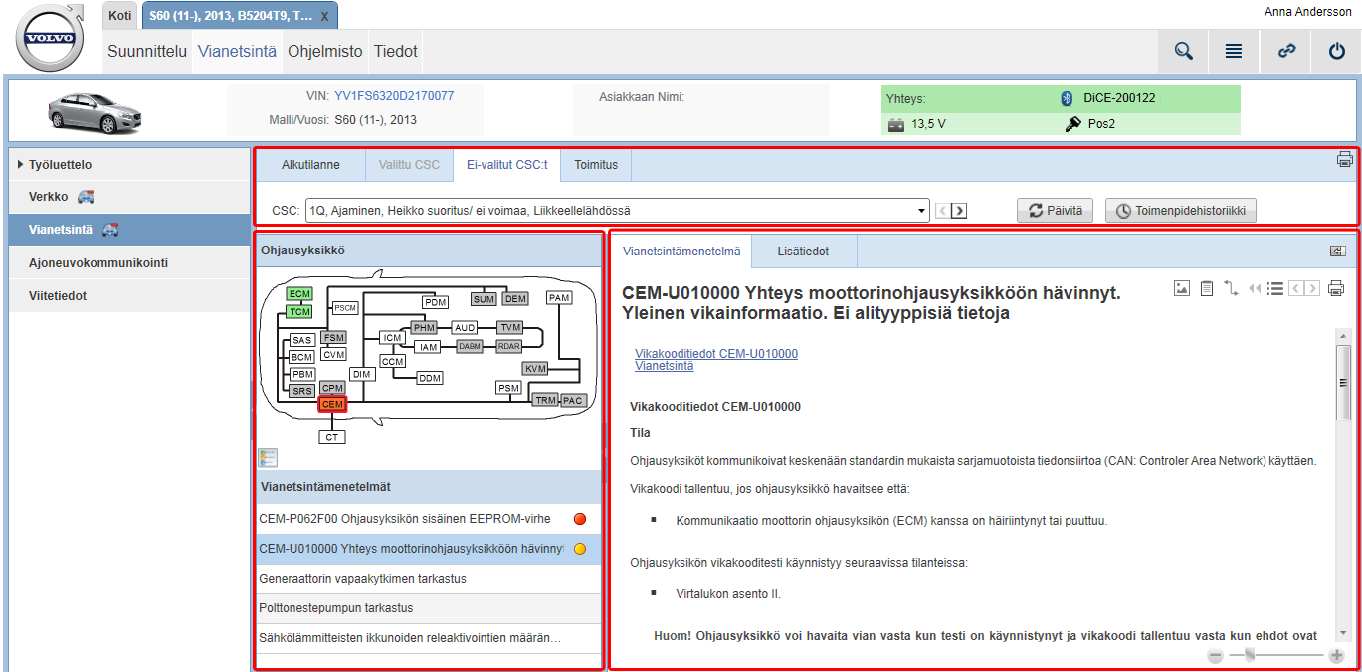Zoom out with the minus button
The width and height of the screenshot is (1362, 672).
[x=1216, y=655]
